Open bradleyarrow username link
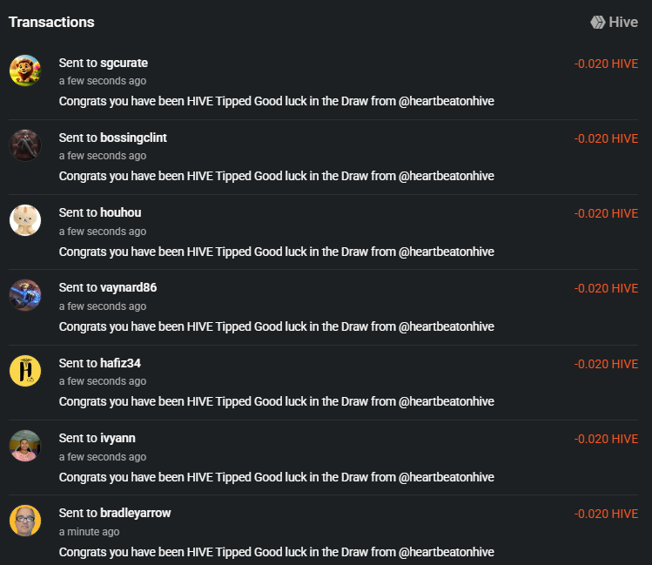 coord(136,513)
